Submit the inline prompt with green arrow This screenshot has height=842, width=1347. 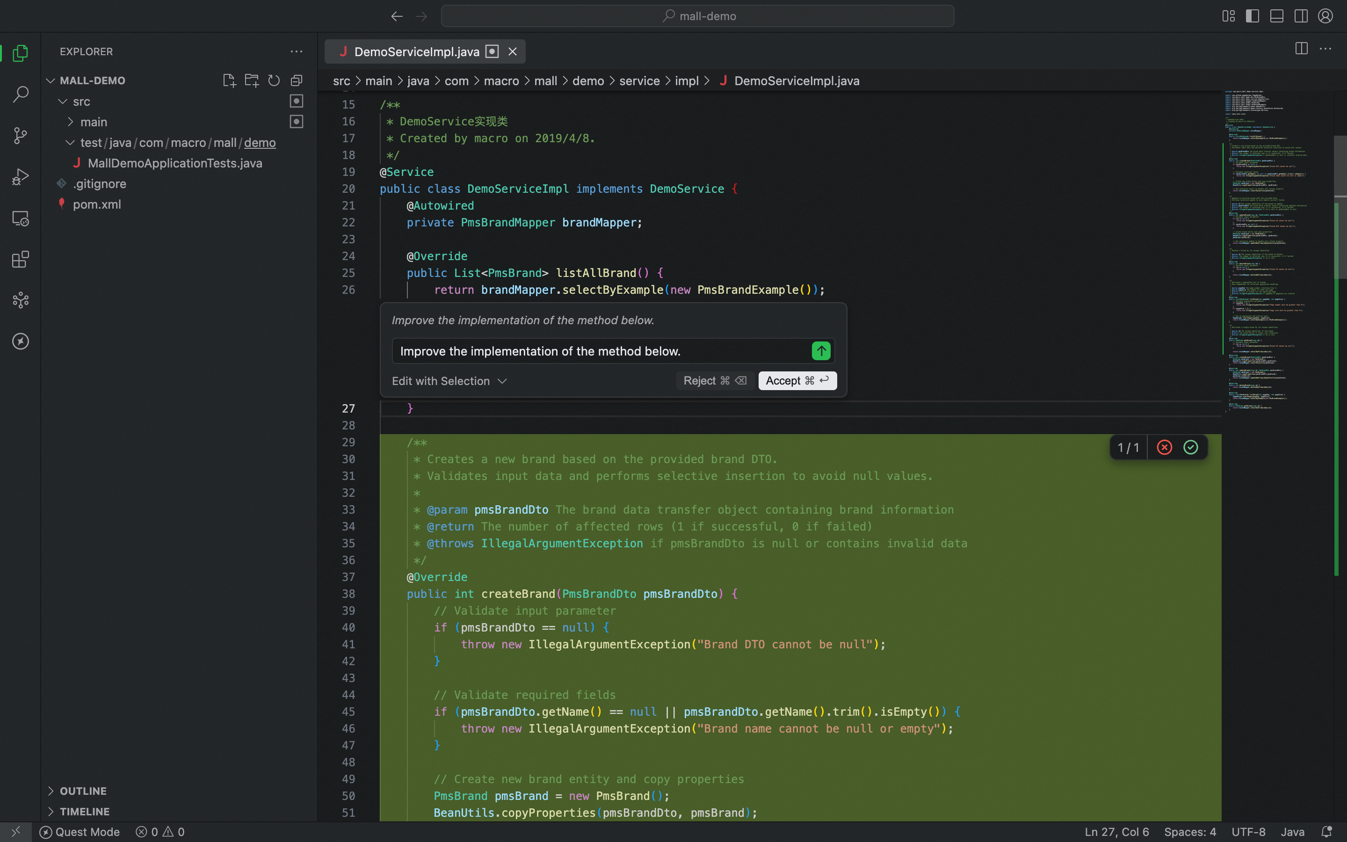pyautogui.click(x=821, y=351)
